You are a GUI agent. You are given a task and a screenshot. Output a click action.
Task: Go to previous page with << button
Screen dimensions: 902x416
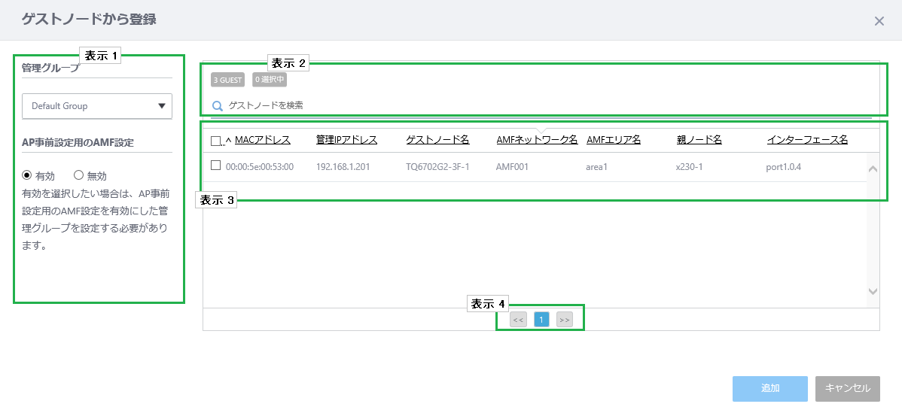tap(518, 320)
